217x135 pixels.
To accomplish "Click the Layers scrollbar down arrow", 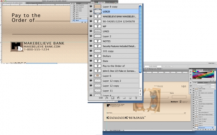I will pyautogui.click(x=140, y=94).
